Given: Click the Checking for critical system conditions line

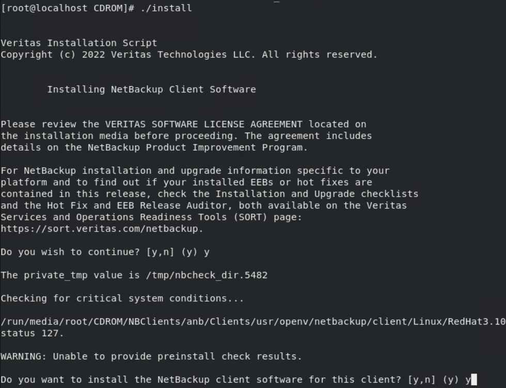Looking at the screenshot, I should [x=122, y=298].
